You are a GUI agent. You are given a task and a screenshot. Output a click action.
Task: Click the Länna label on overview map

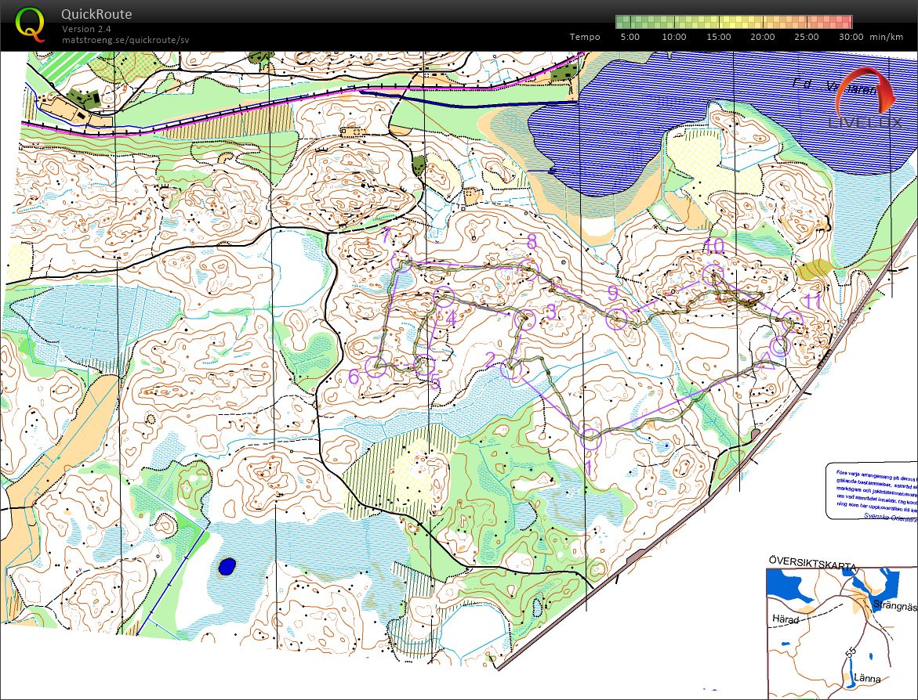867,678
